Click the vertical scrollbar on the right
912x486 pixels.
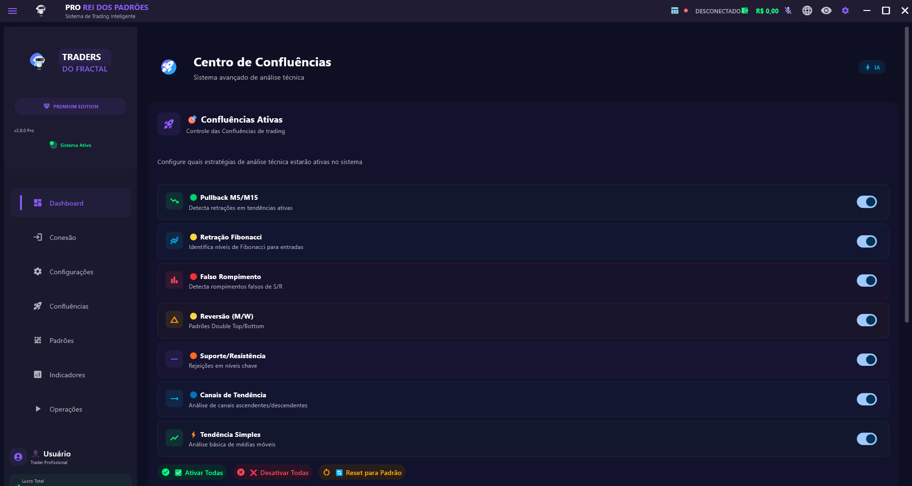(906, 175)
